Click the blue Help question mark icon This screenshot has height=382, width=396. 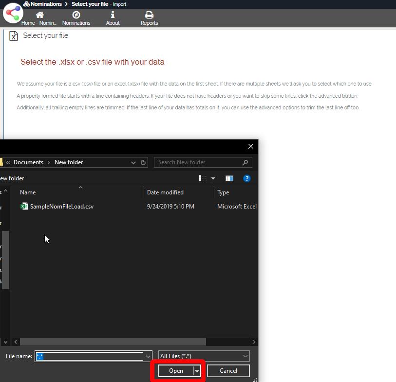[246, 178]
